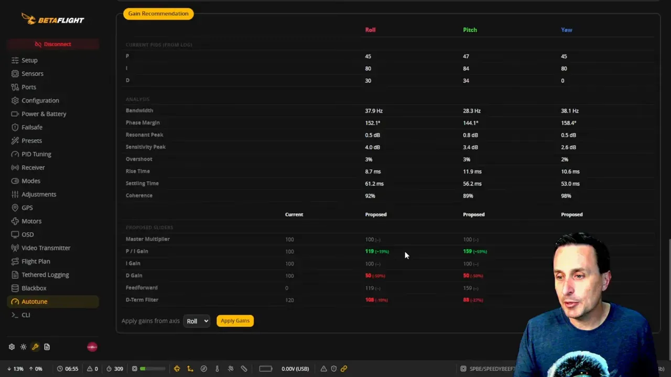Screen dimensions: 671x377
Task: Click the Apply Gains button
Action: tap(235, 321)
